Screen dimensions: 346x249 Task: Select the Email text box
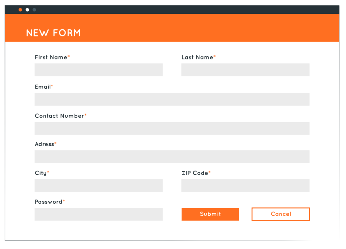click(172, 99)
